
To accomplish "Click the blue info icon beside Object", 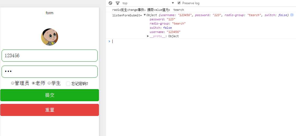I will pos(292,15).
